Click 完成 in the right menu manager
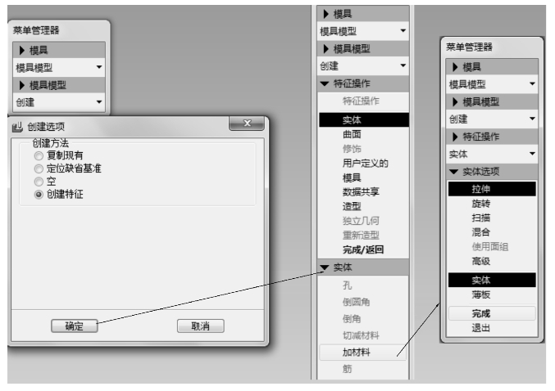This screenshot has width=555, height=391. click(x=492, y=313)
